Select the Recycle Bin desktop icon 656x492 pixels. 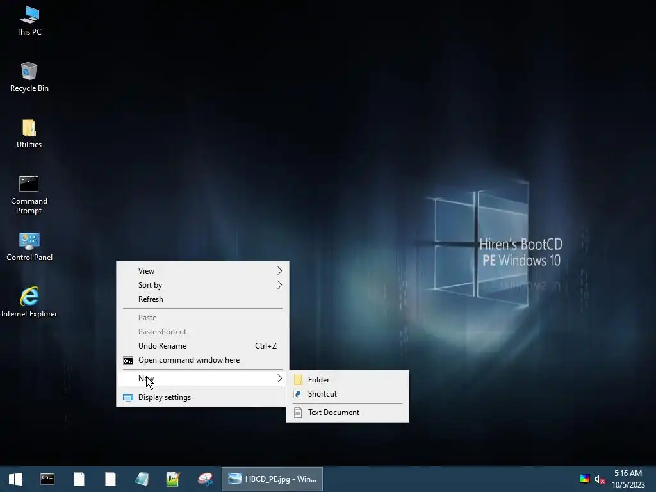[29, 77]
